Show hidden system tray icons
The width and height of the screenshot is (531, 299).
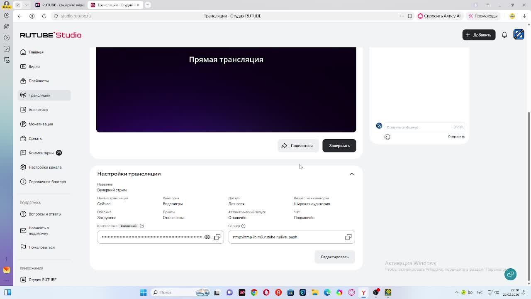click(x=457, y=292)
